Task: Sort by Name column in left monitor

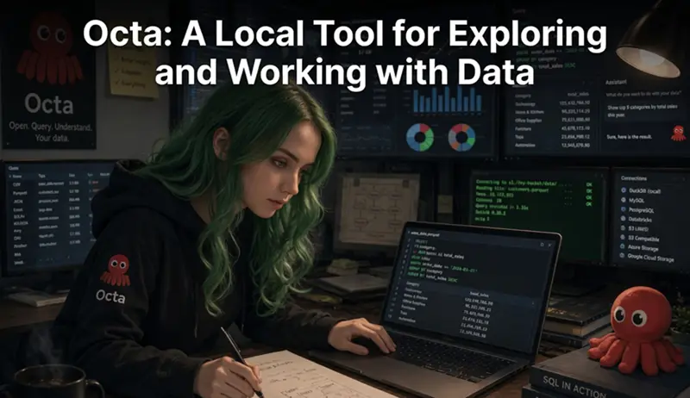Action: 16,176
